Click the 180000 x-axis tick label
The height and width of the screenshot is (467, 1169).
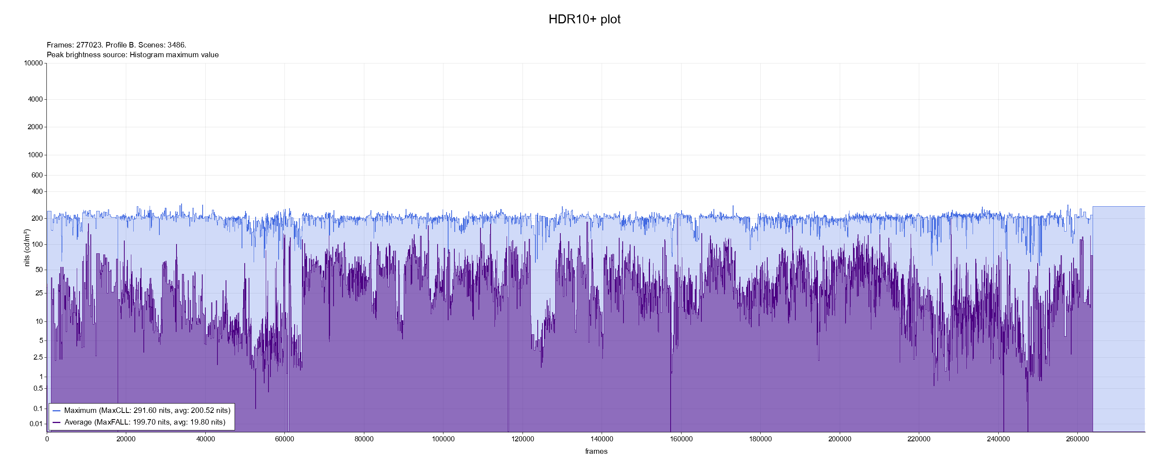(x=760, y=439)
